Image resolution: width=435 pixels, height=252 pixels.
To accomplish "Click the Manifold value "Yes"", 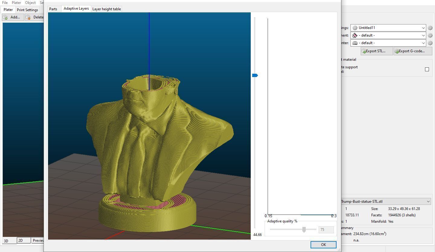I will (x=391, y=221).
